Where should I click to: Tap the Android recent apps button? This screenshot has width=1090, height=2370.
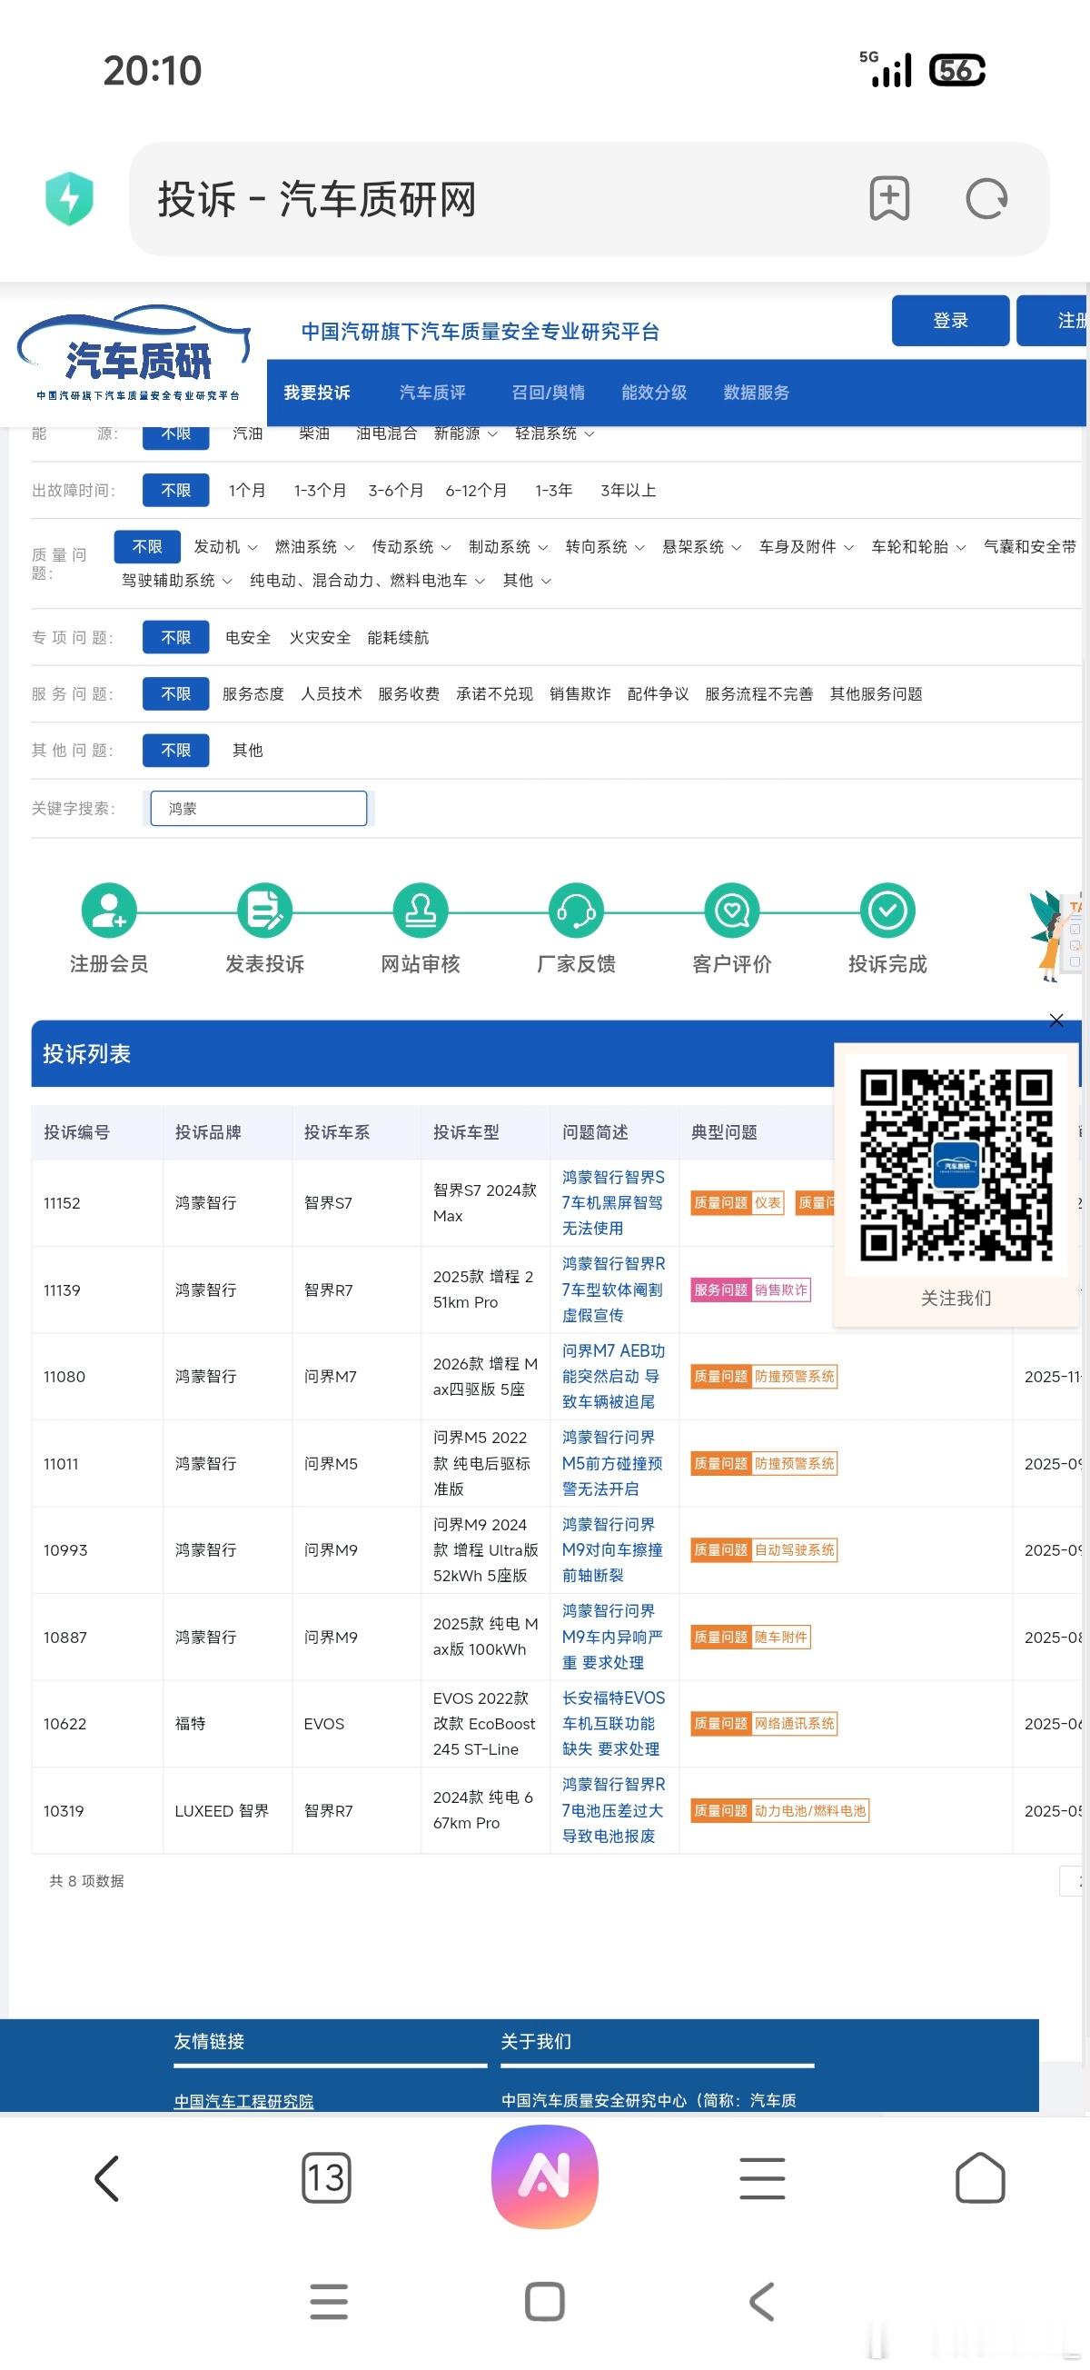point(330,2301)
